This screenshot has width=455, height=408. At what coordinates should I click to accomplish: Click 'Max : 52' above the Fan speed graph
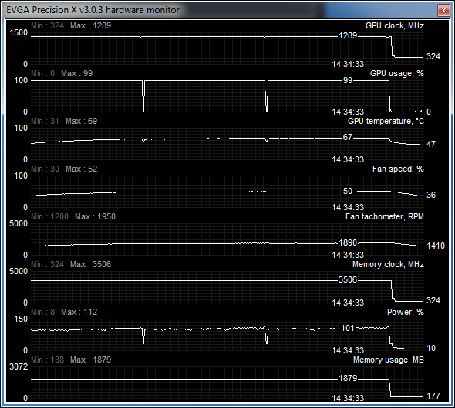click(81, 169)
